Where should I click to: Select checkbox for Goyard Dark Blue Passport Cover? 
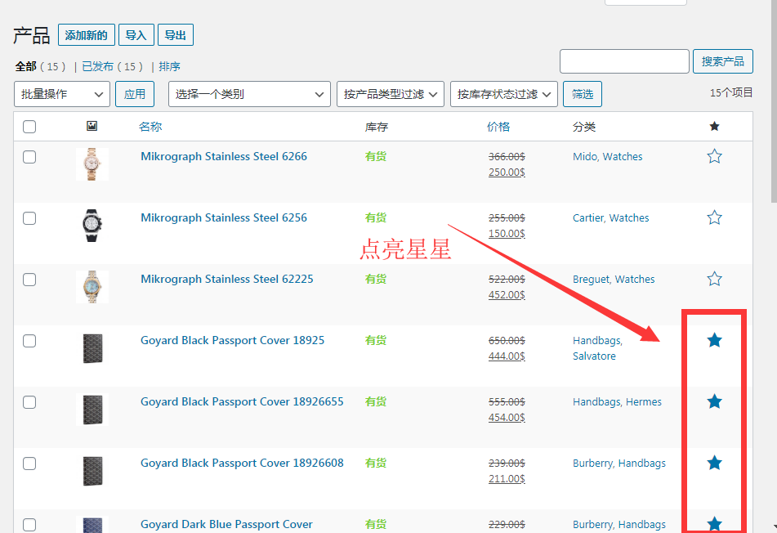pos(29,525)
